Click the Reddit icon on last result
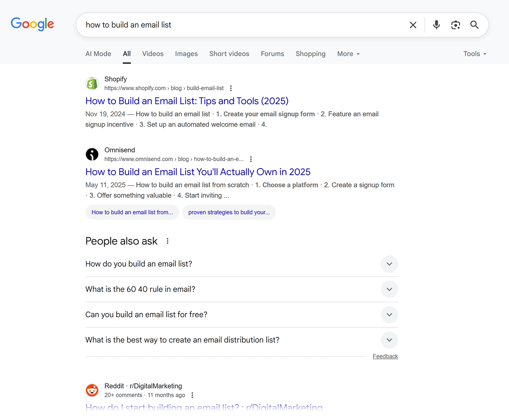The height and width of the screenshot is (416, 509). click(92, 390)
